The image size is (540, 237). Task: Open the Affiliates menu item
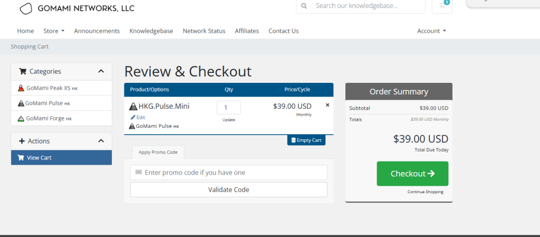tap(247, 31)
